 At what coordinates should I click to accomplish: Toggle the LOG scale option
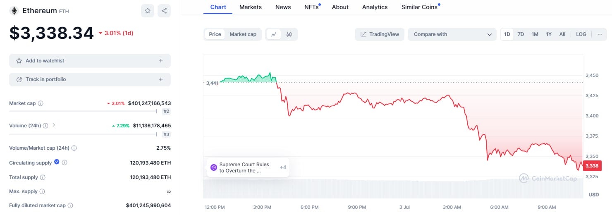581,34
